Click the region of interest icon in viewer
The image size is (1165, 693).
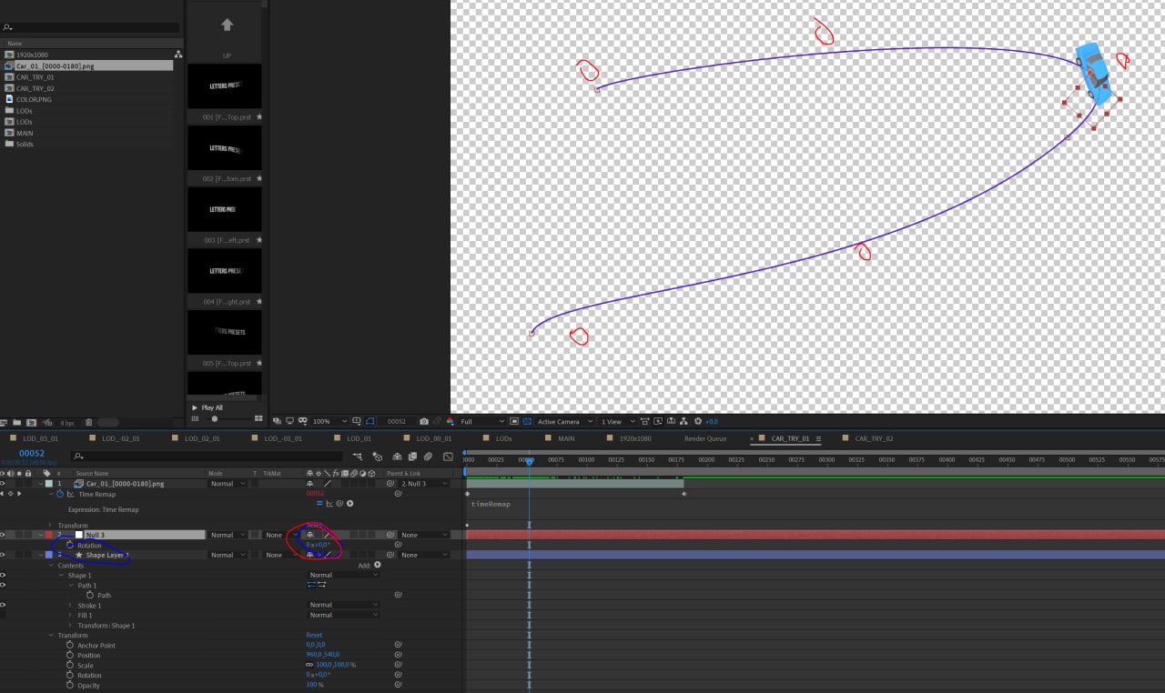(514, 421)
